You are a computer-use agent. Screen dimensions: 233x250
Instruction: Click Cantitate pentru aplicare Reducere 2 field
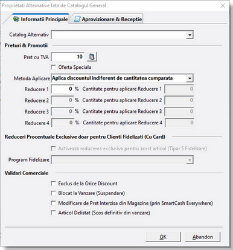(x=179, y=100)
